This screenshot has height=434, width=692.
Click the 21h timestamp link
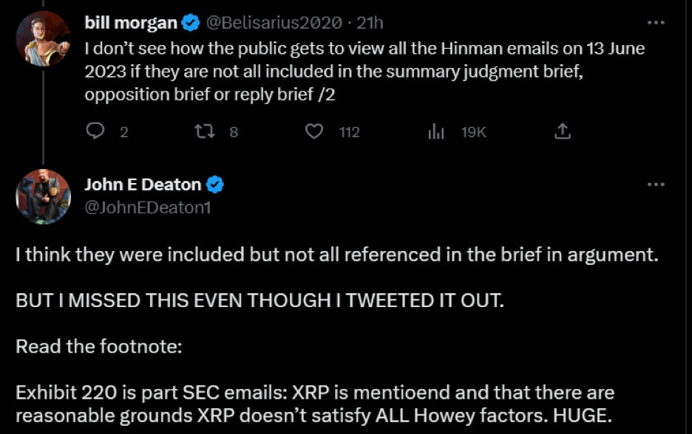[x=370, y=24]
